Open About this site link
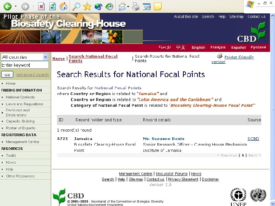The width and height of the screenshot is (275, 206). pyautogui.click(x=186, y=17)
